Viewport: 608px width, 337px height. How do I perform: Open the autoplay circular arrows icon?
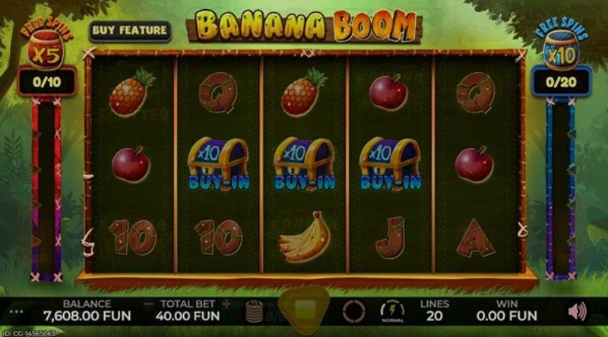353,311
